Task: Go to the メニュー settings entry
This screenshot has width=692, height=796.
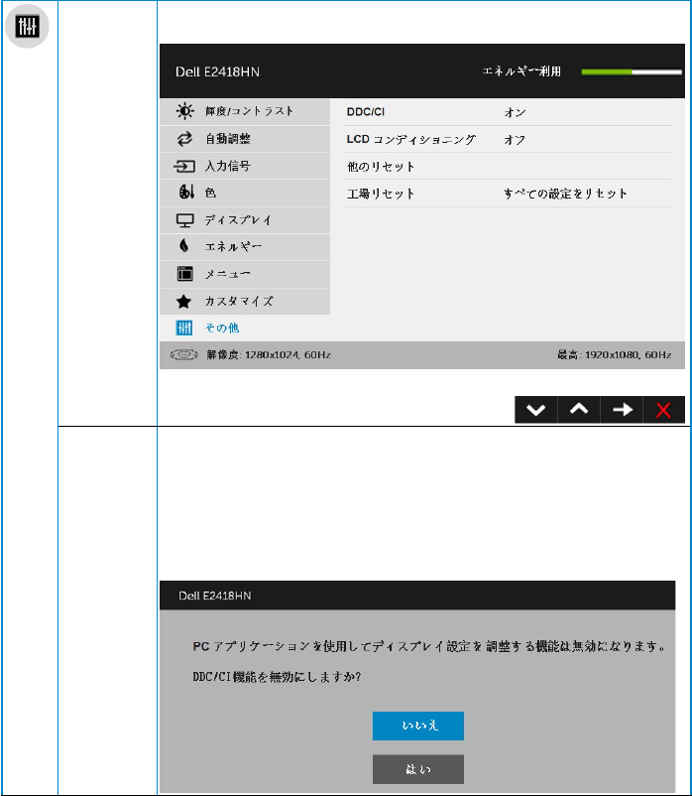Action: [245, 274]
